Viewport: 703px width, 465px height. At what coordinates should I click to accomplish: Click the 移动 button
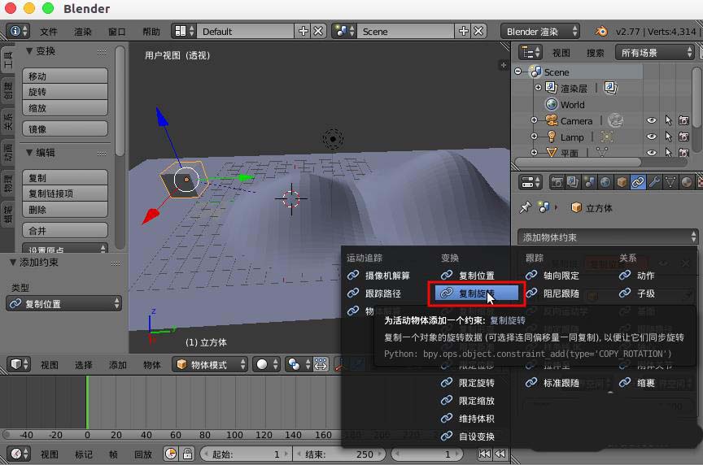65,76
